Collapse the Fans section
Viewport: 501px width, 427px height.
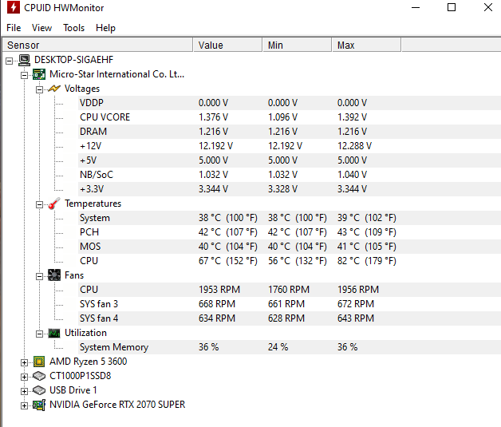39,276
